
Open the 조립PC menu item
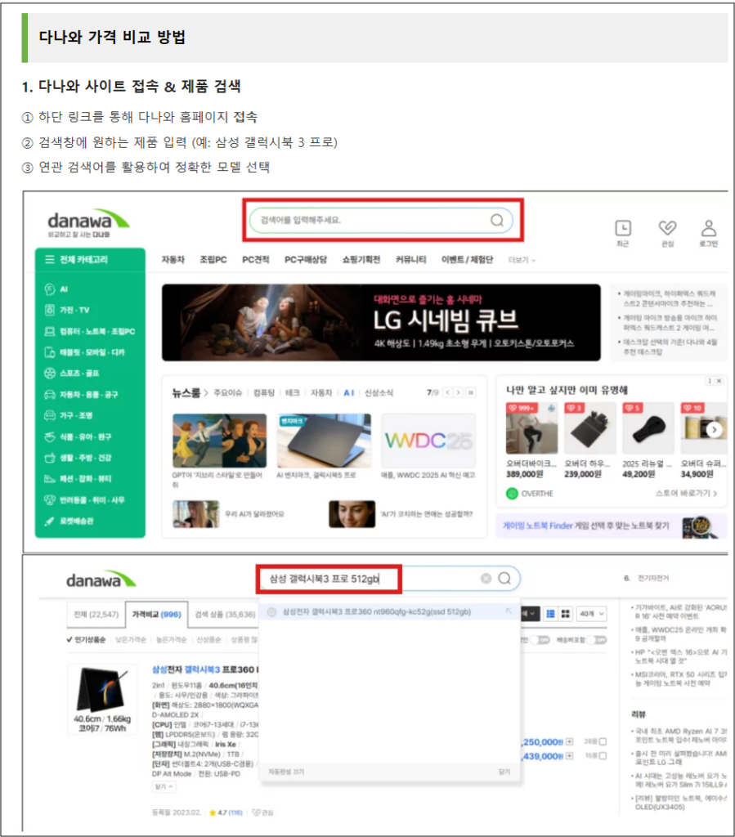pos(213,259)
